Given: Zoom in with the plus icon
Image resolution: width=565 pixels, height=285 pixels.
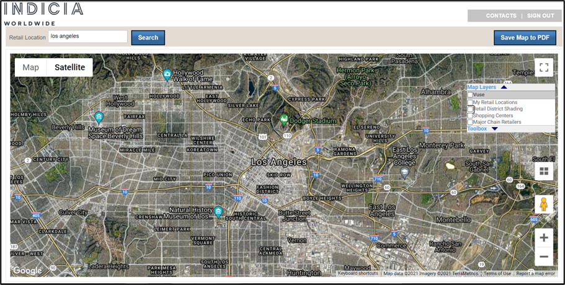Looking at the screenshot, I should pyautogui.click(x=544, y=238).
